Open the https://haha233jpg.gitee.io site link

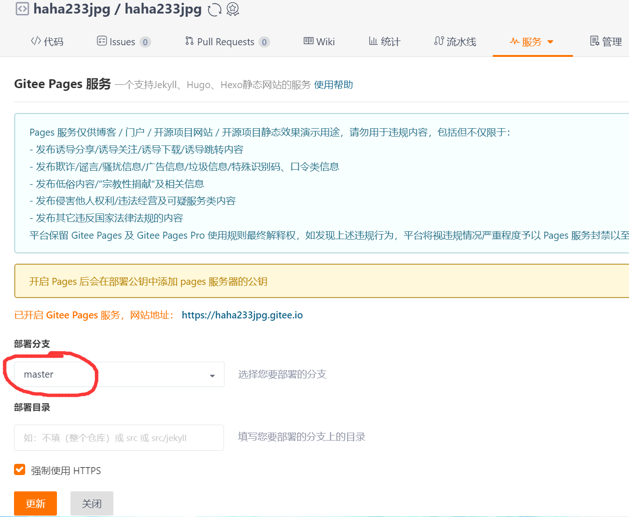click(242, 315)
